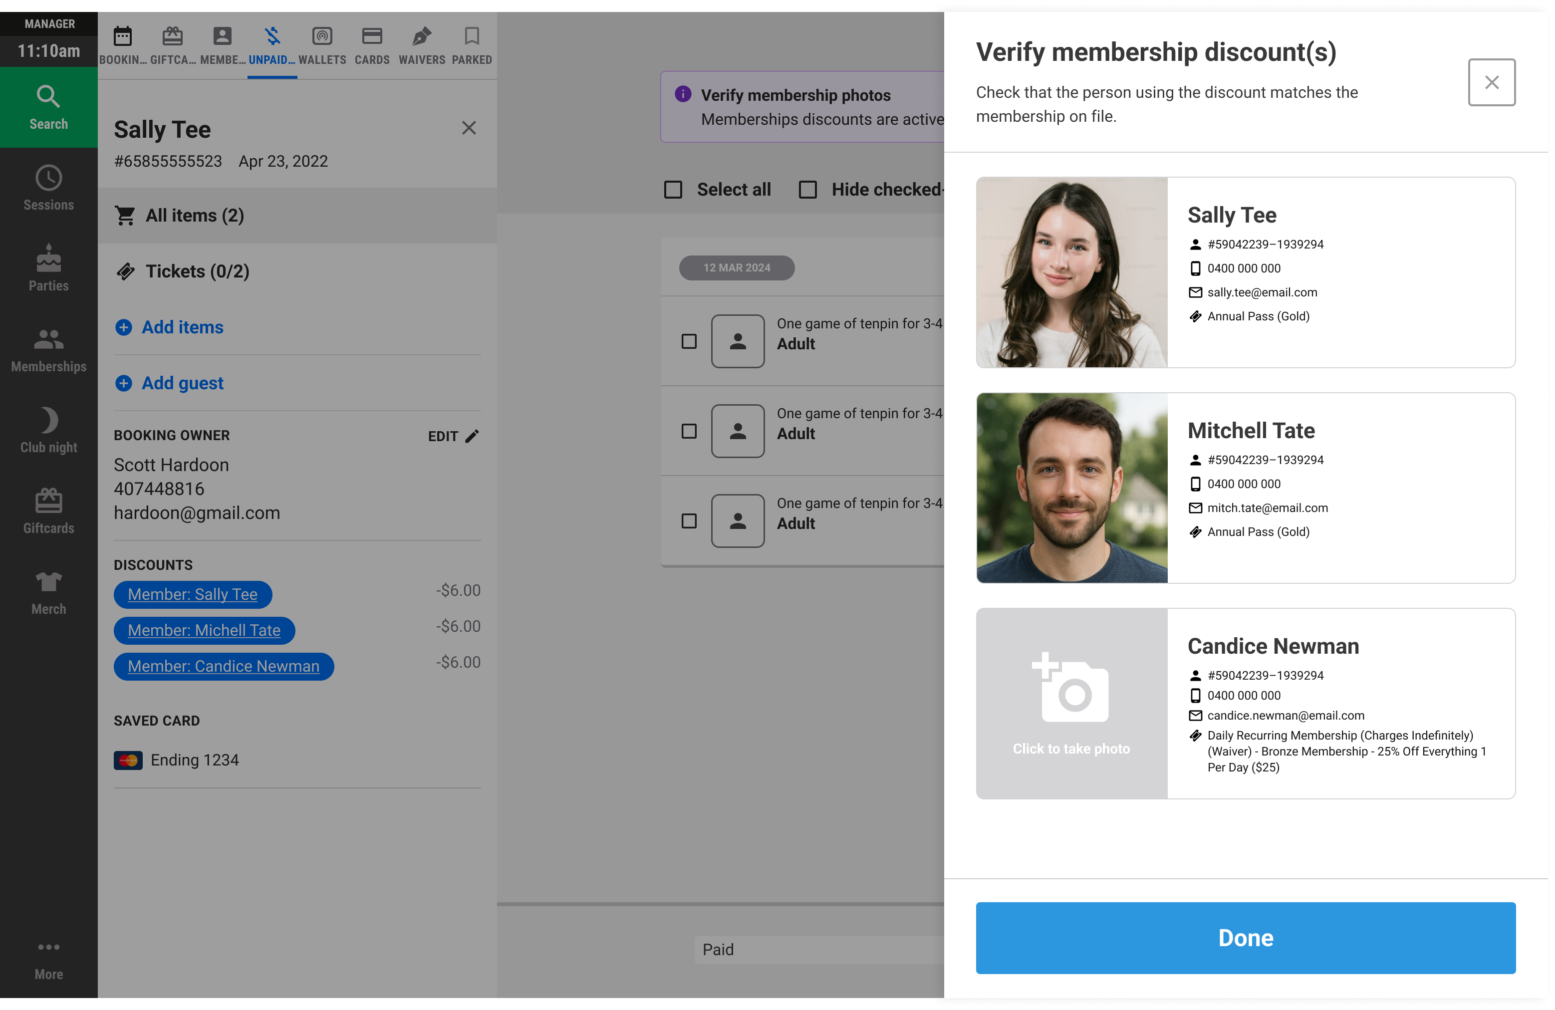This screenshot has height=1010, width=1555.
Task: Open the Wallets tab
Action: point(323,46)
